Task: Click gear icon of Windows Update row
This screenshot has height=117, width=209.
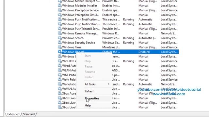Action: [x=59, y=52]
